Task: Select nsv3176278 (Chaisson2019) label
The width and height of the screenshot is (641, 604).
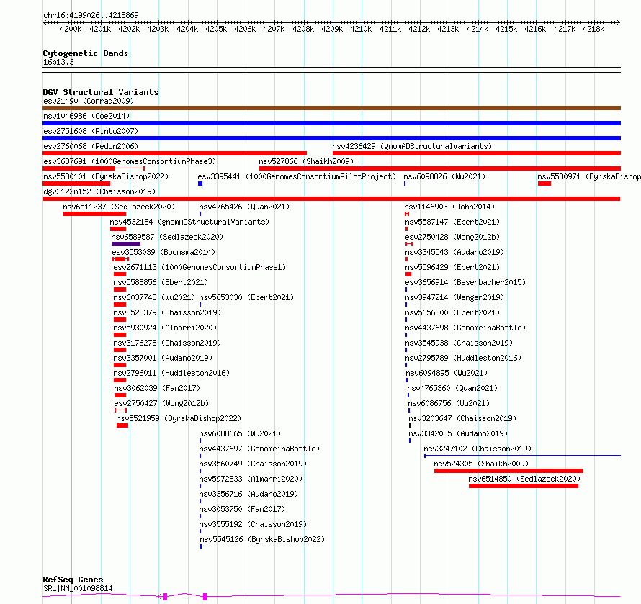Action: [167, 343]
